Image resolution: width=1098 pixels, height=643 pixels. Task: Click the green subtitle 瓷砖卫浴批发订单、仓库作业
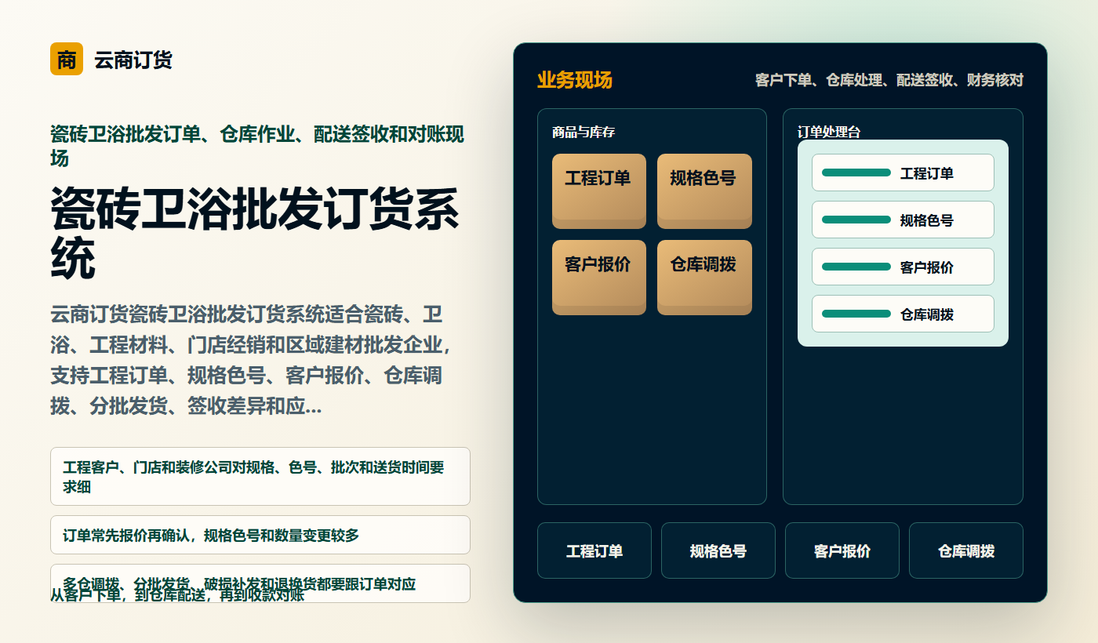[x=257, y=146]
